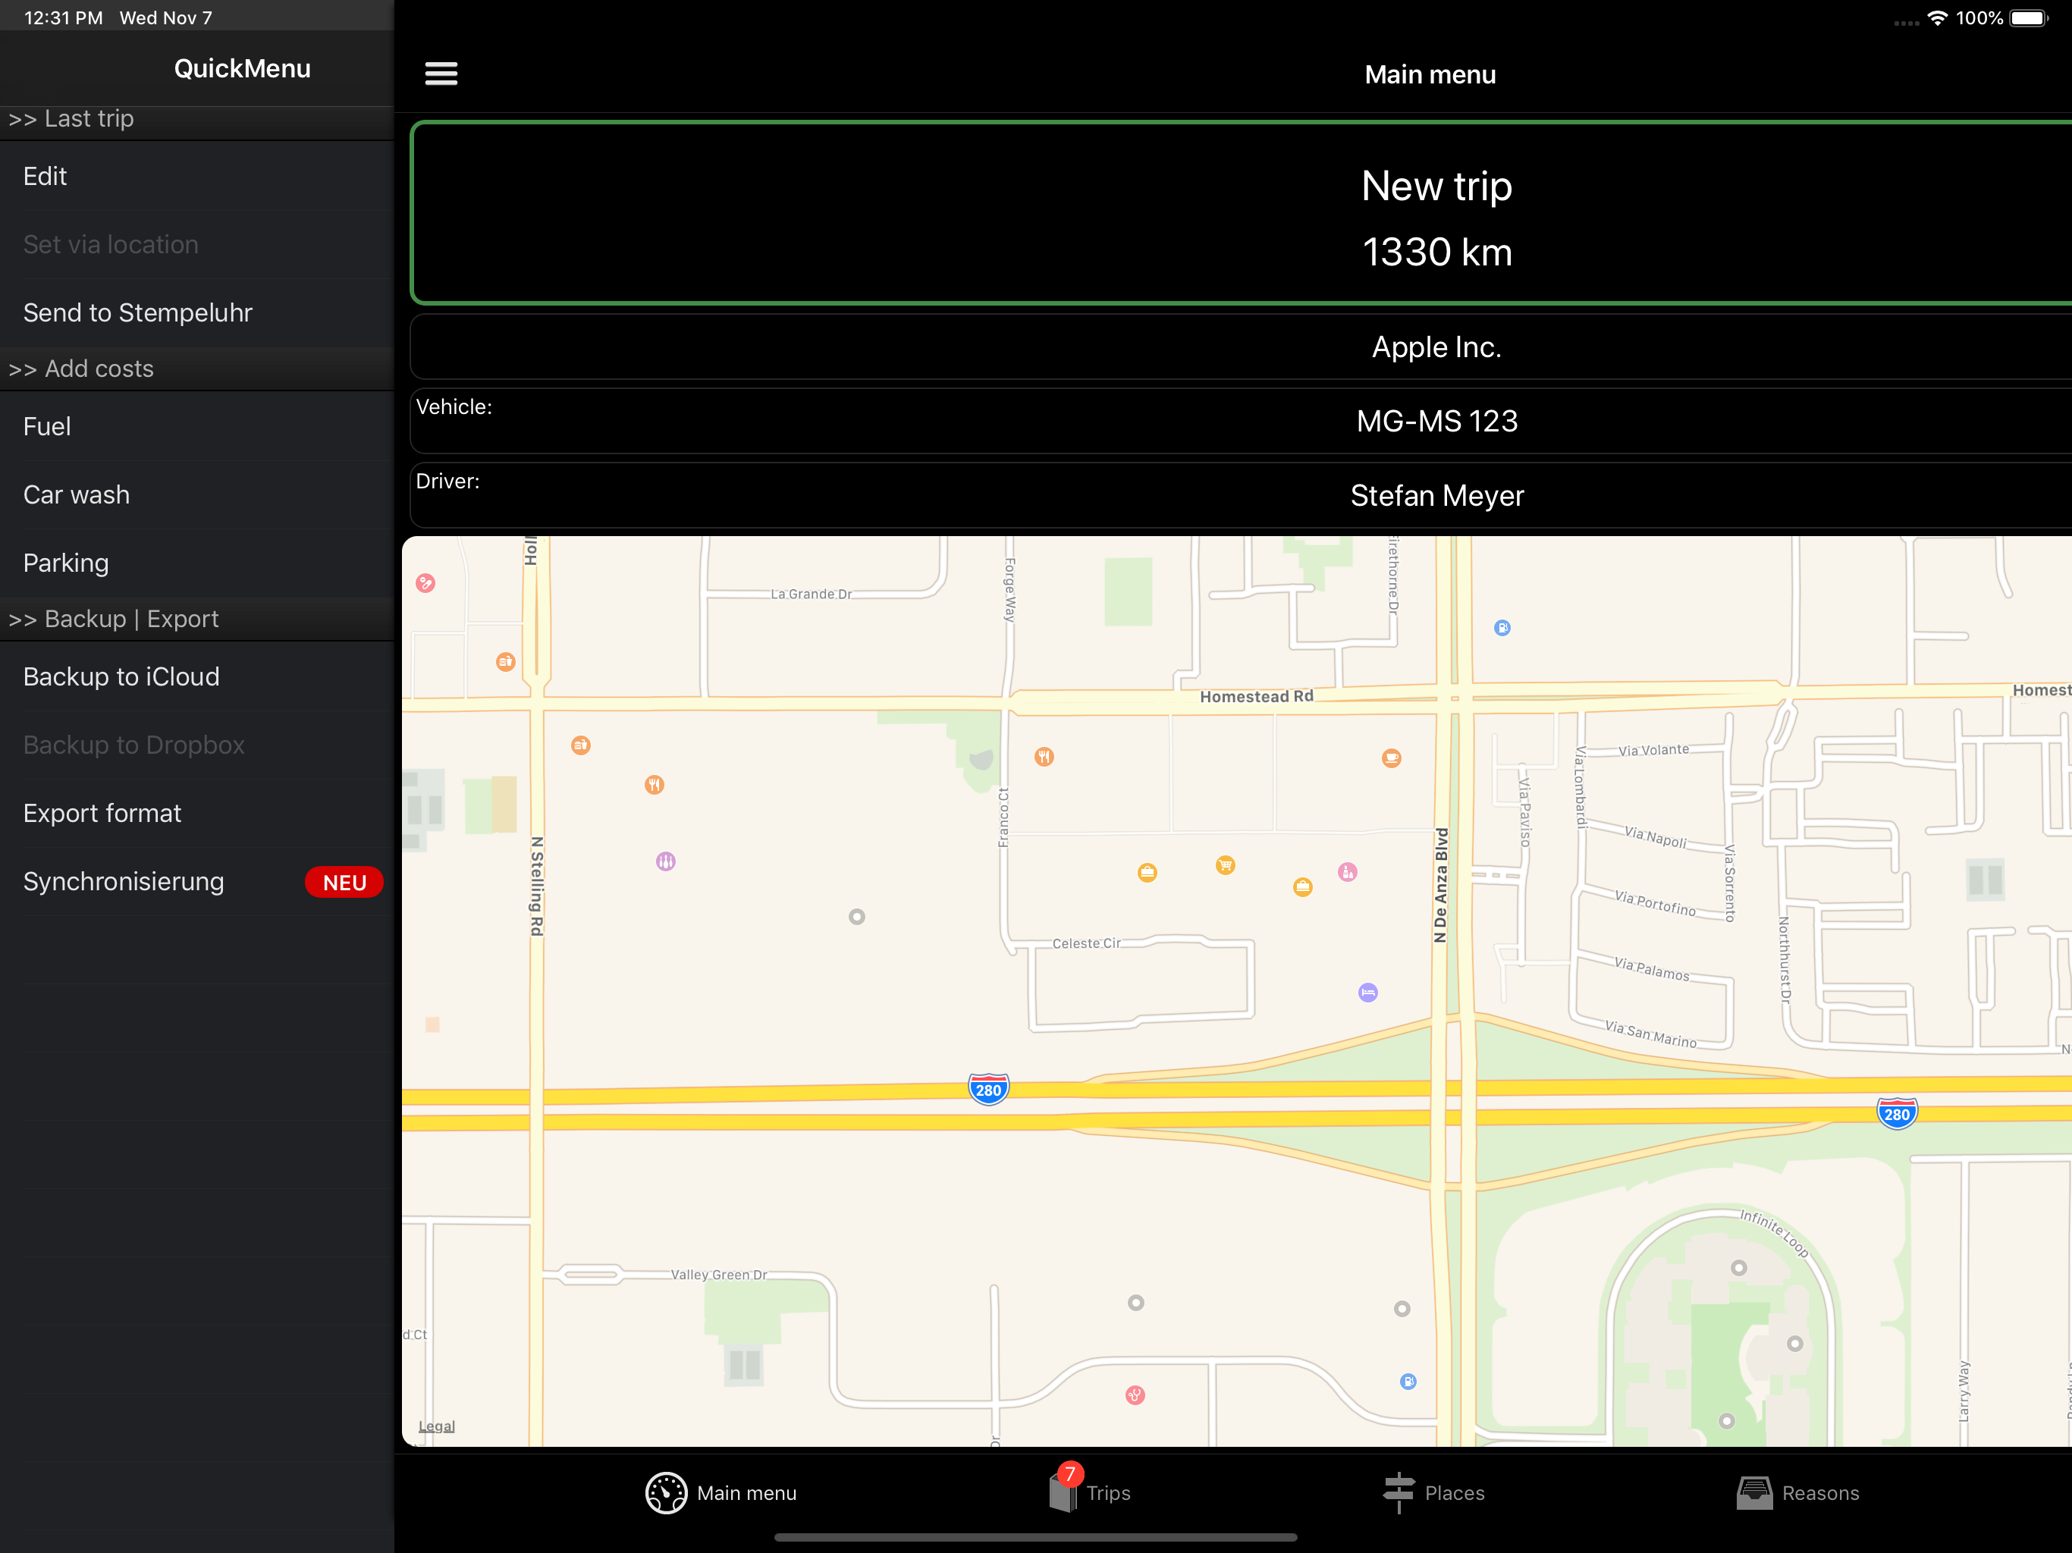Tap the Homestead Rd label on map
Screen dimensions: 2072x1553
pyautogui.click(x=1256, y=697)
